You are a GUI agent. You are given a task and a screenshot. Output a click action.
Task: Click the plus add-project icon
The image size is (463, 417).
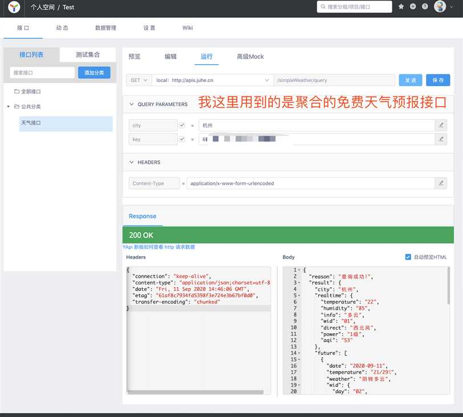coord(413,6)
